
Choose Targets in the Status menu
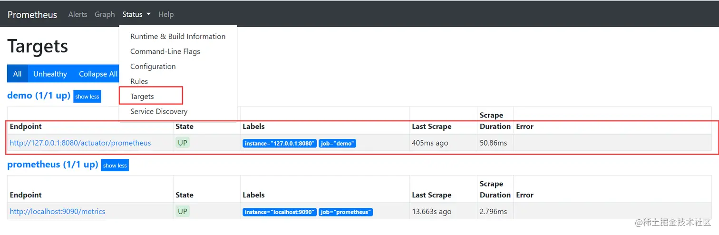178,96
